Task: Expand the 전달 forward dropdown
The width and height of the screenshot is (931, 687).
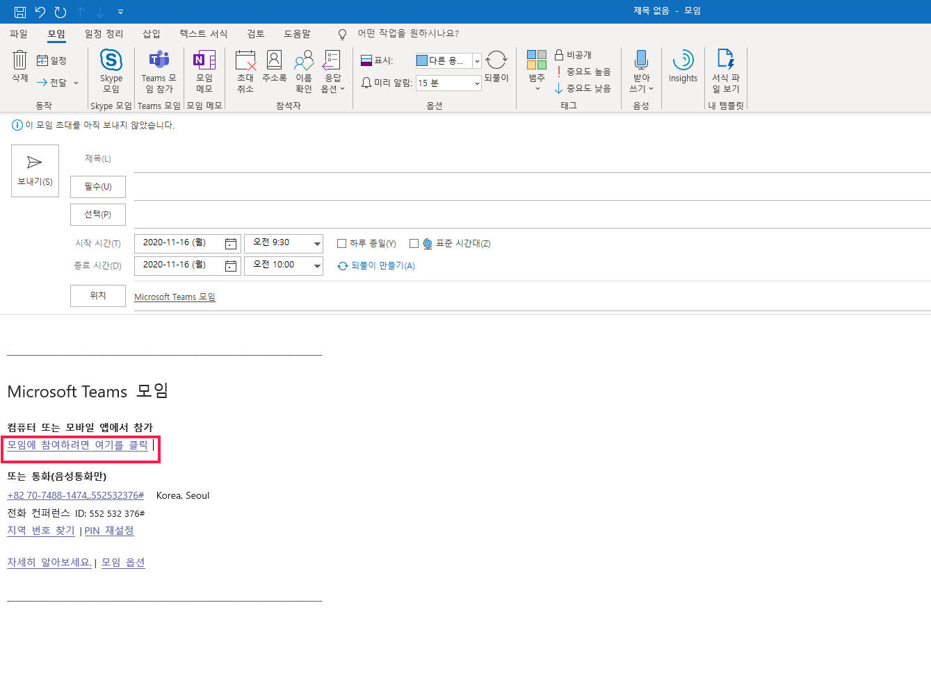Action: coord(76,83)
